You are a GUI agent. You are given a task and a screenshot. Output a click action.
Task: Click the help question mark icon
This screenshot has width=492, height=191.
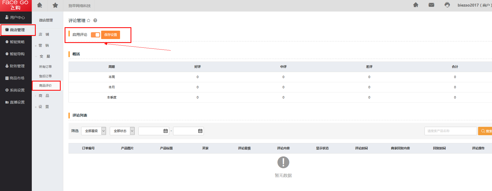tap(95, 20)
